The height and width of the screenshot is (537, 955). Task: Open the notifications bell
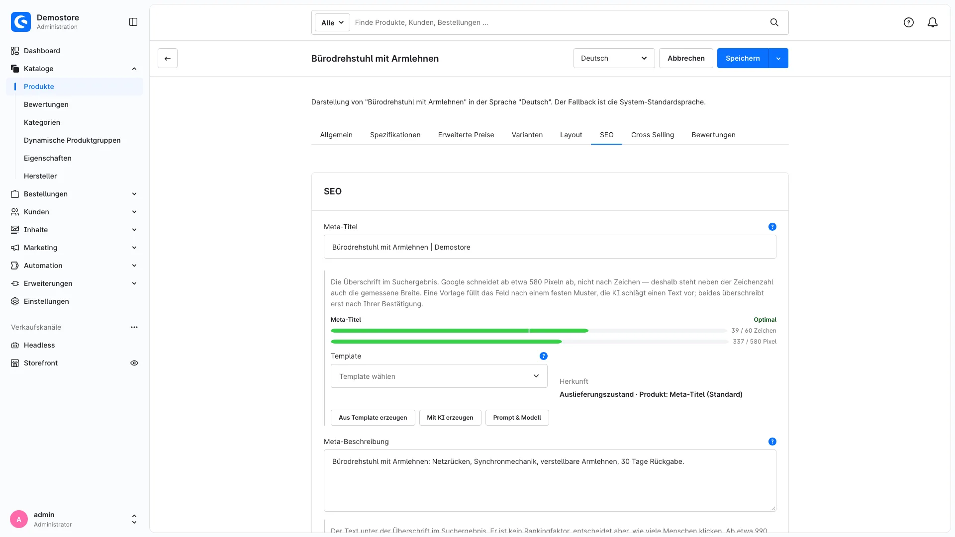click(x=933, y=22)
